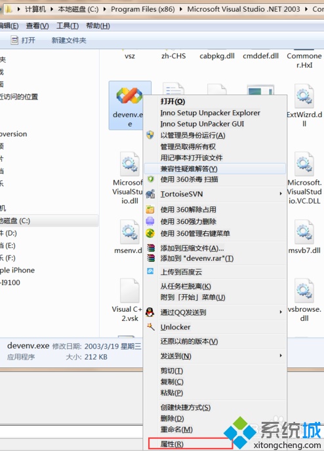Viewport: 324px width, 452px height.
Task: Expand the TortoiseSVN submenu arrow
Action: (281, 194)
